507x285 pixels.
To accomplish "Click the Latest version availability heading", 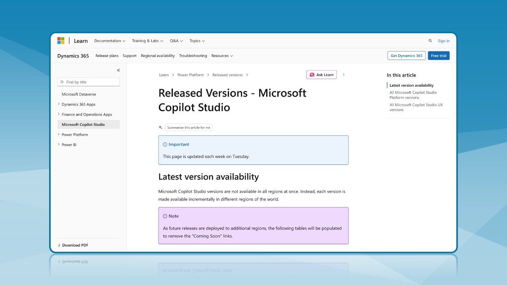I will tap(208, 177).
